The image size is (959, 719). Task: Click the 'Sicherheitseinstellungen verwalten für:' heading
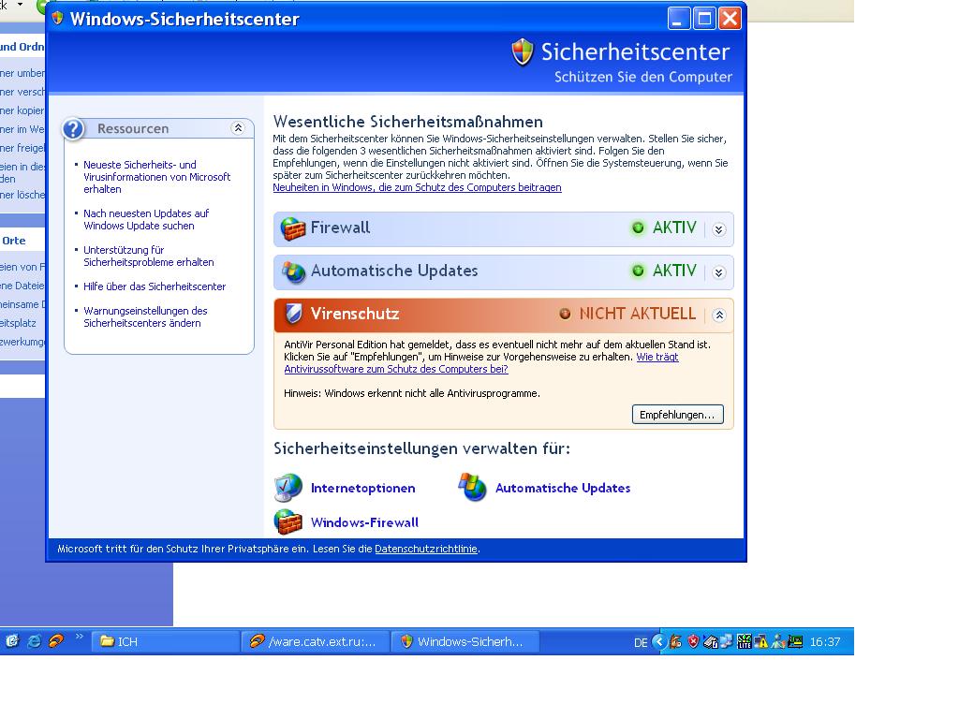(421, 448)
